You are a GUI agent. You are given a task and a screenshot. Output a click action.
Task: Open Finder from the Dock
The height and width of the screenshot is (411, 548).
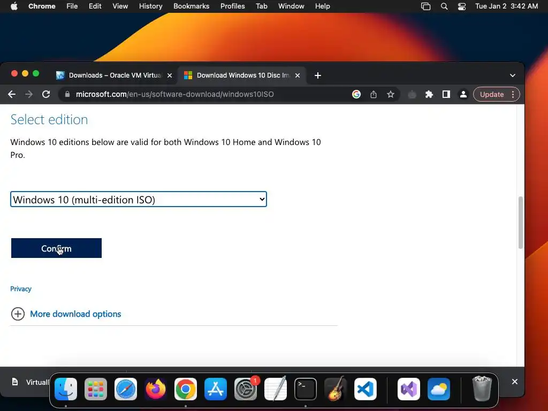tap(66, 389)
